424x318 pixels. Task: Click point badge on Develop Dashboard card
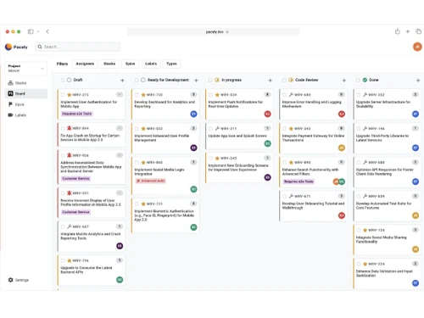tap(193, 94)
